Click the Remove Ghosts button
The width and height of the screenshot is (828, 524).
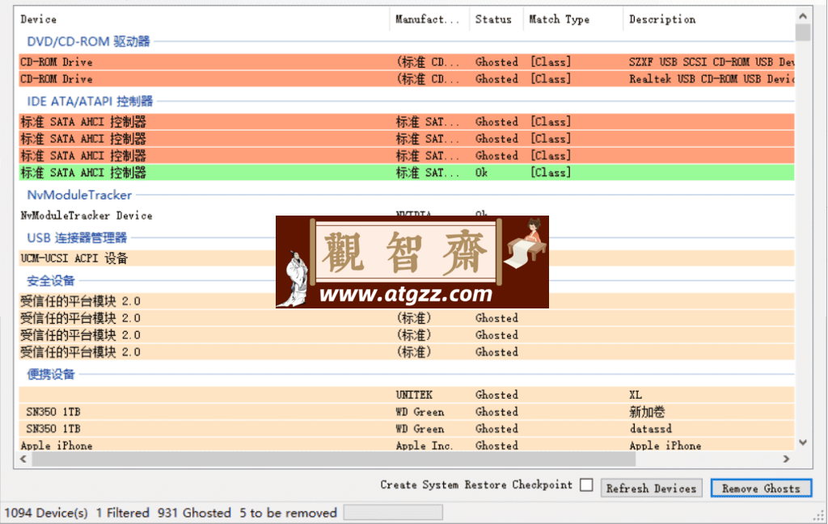coord(761,488)
